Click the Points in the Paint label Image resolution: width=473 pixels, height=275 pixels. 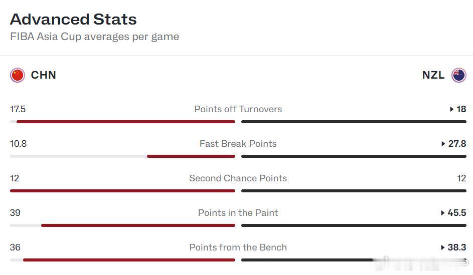238,213
